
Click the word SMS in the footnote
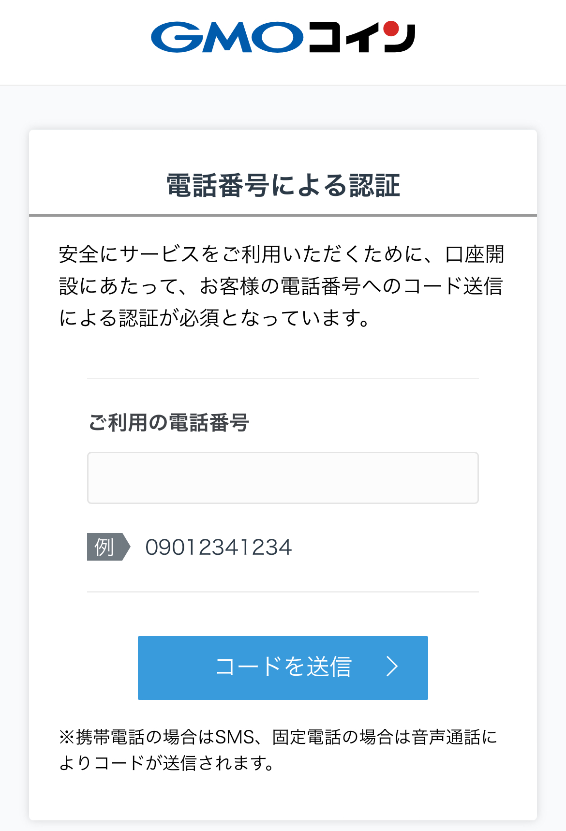coord(234,737)
